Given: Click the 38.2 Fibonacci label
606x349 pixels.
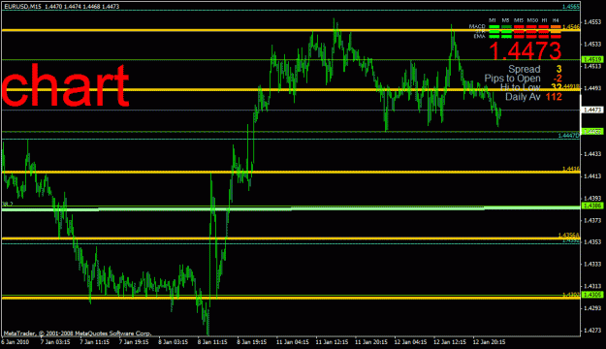Looking at the screenshot, I should point(8,204).
